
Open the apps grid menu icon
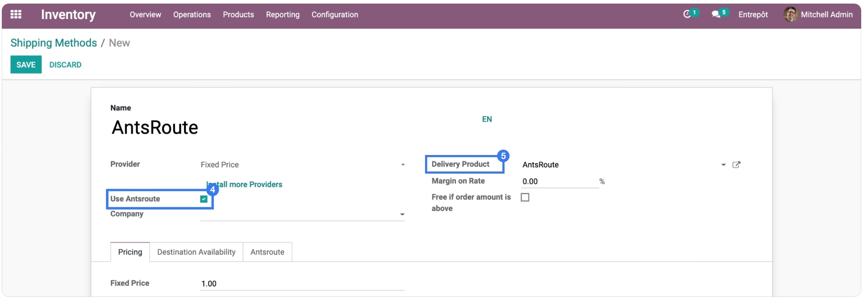(16, 14)
